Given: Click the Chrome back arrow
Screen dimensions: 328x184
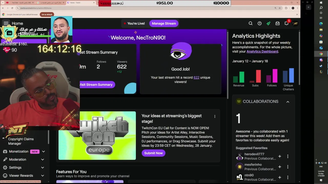Looking at the screenshot, I should (3, 8).
